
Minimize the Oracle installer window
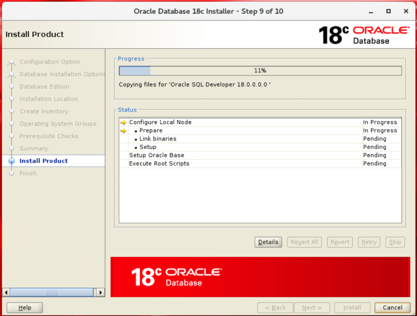371,11
